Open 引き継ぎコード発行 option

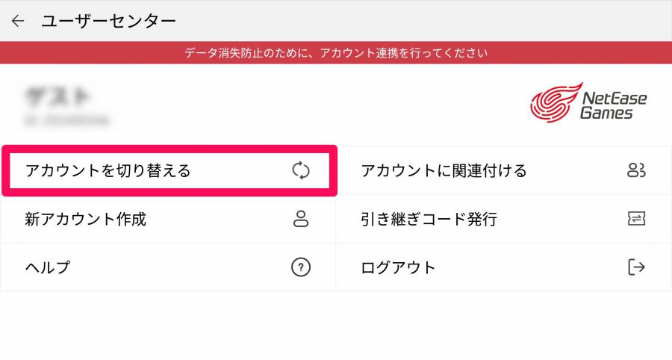pyautogui.click(x=504, y=219)
